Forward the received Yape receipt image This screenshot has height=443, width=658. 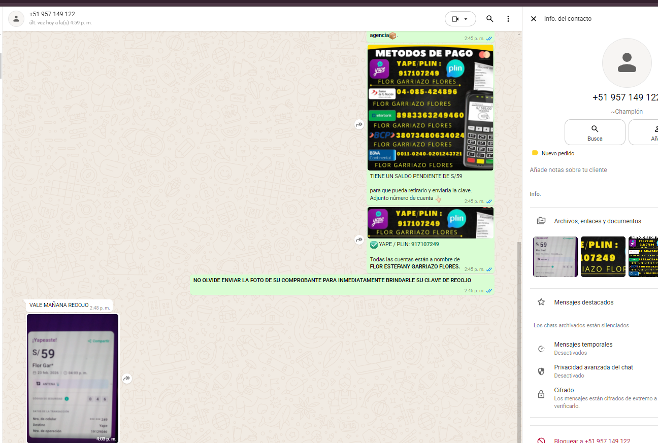click(127, 378)
